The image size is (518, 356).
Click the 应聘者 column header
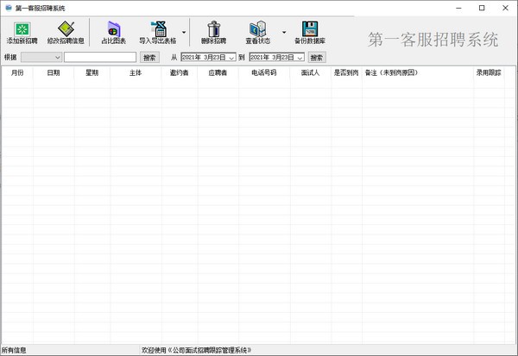tap(218, 73)
